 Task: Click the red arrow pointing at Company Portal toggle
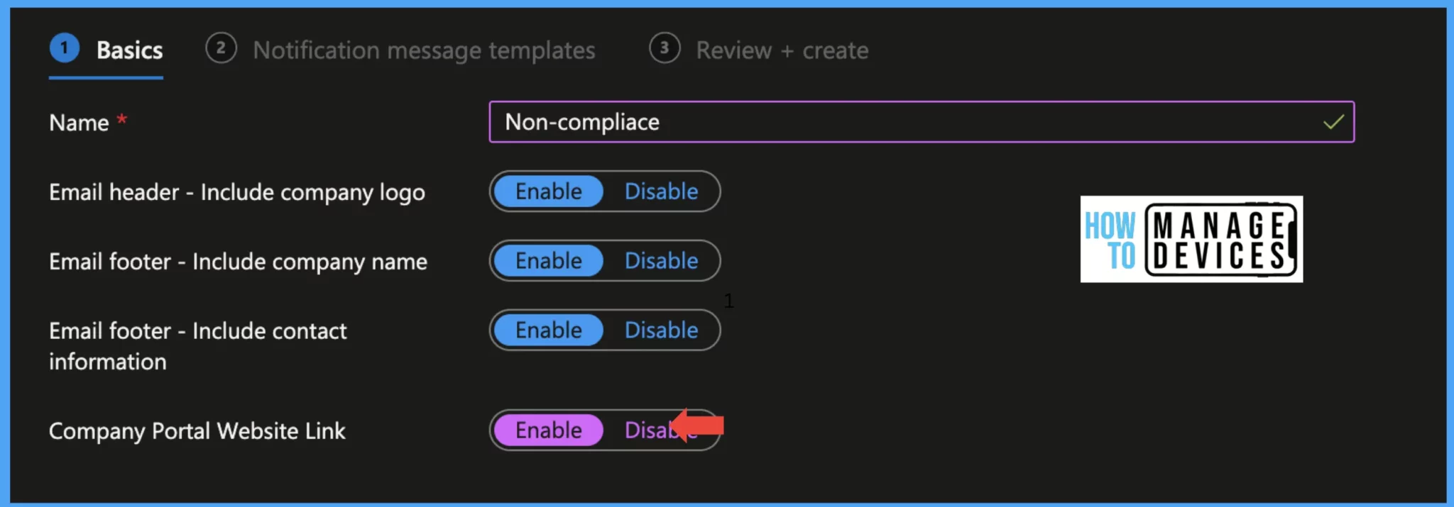696,425
